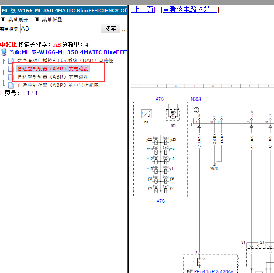Click the y7 solenoid valve symbol
The width and height of the screenshot is (274, 273).
tap(165, 189)
